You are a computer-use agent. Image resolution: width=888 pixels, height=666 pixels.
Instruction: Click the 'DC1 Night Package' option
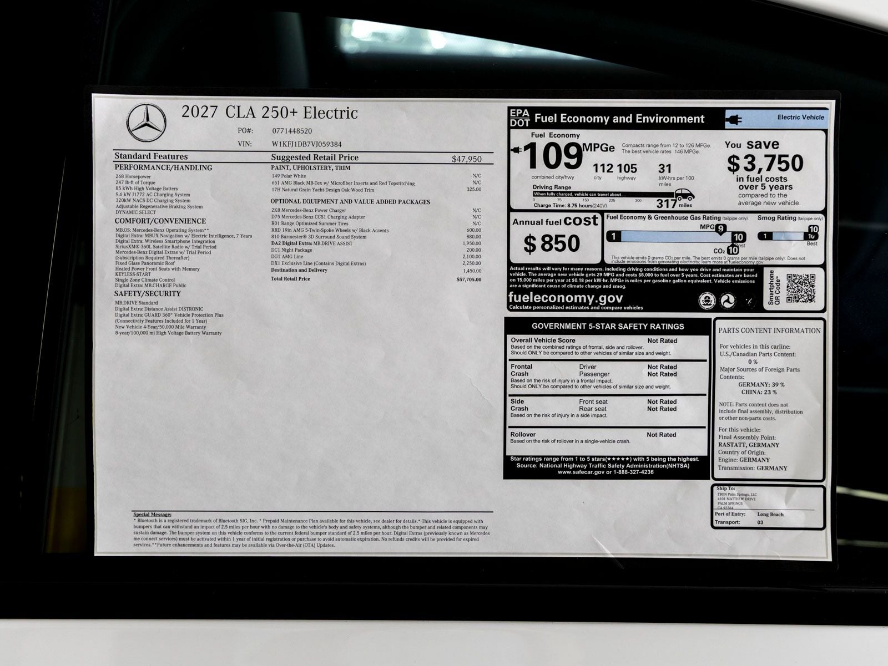pos(291,250)
